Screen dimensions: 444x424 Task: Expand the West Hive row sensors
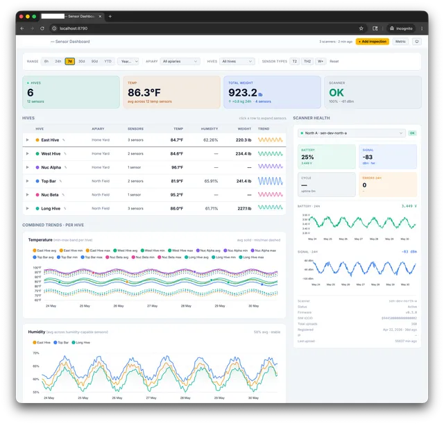click(28, 153)
